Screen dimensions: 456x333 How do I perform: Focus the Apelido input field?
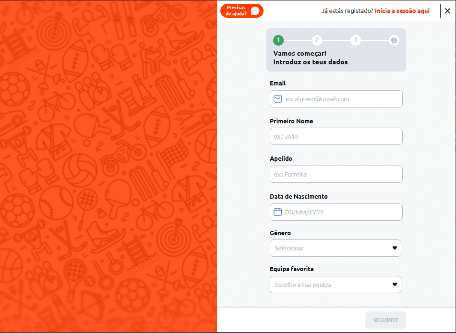(336, 174)
